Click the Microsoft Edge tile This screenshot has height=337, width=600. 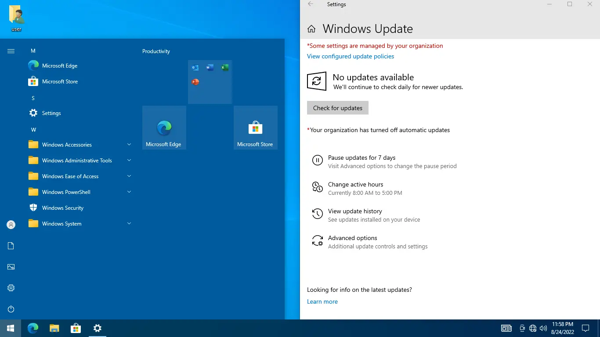(164, 128)
